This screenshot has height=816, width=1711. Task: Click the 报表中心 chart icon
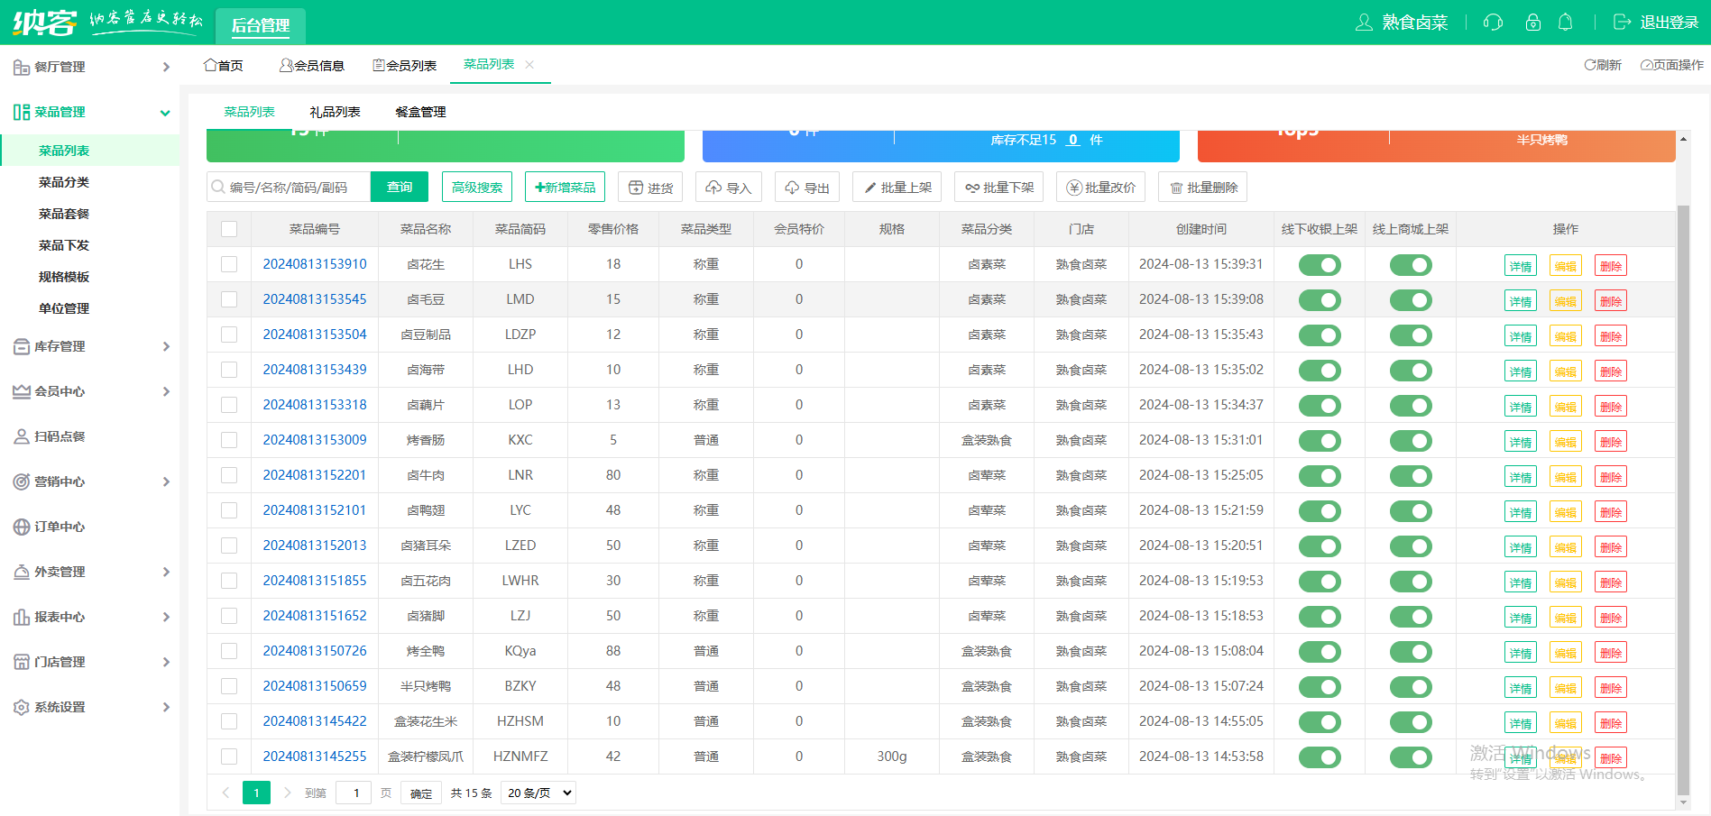(22, 617)
